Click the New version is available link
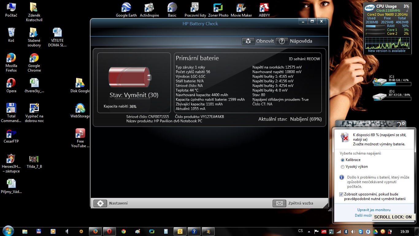The image size is (419, 236). click(x=387, y=51)
